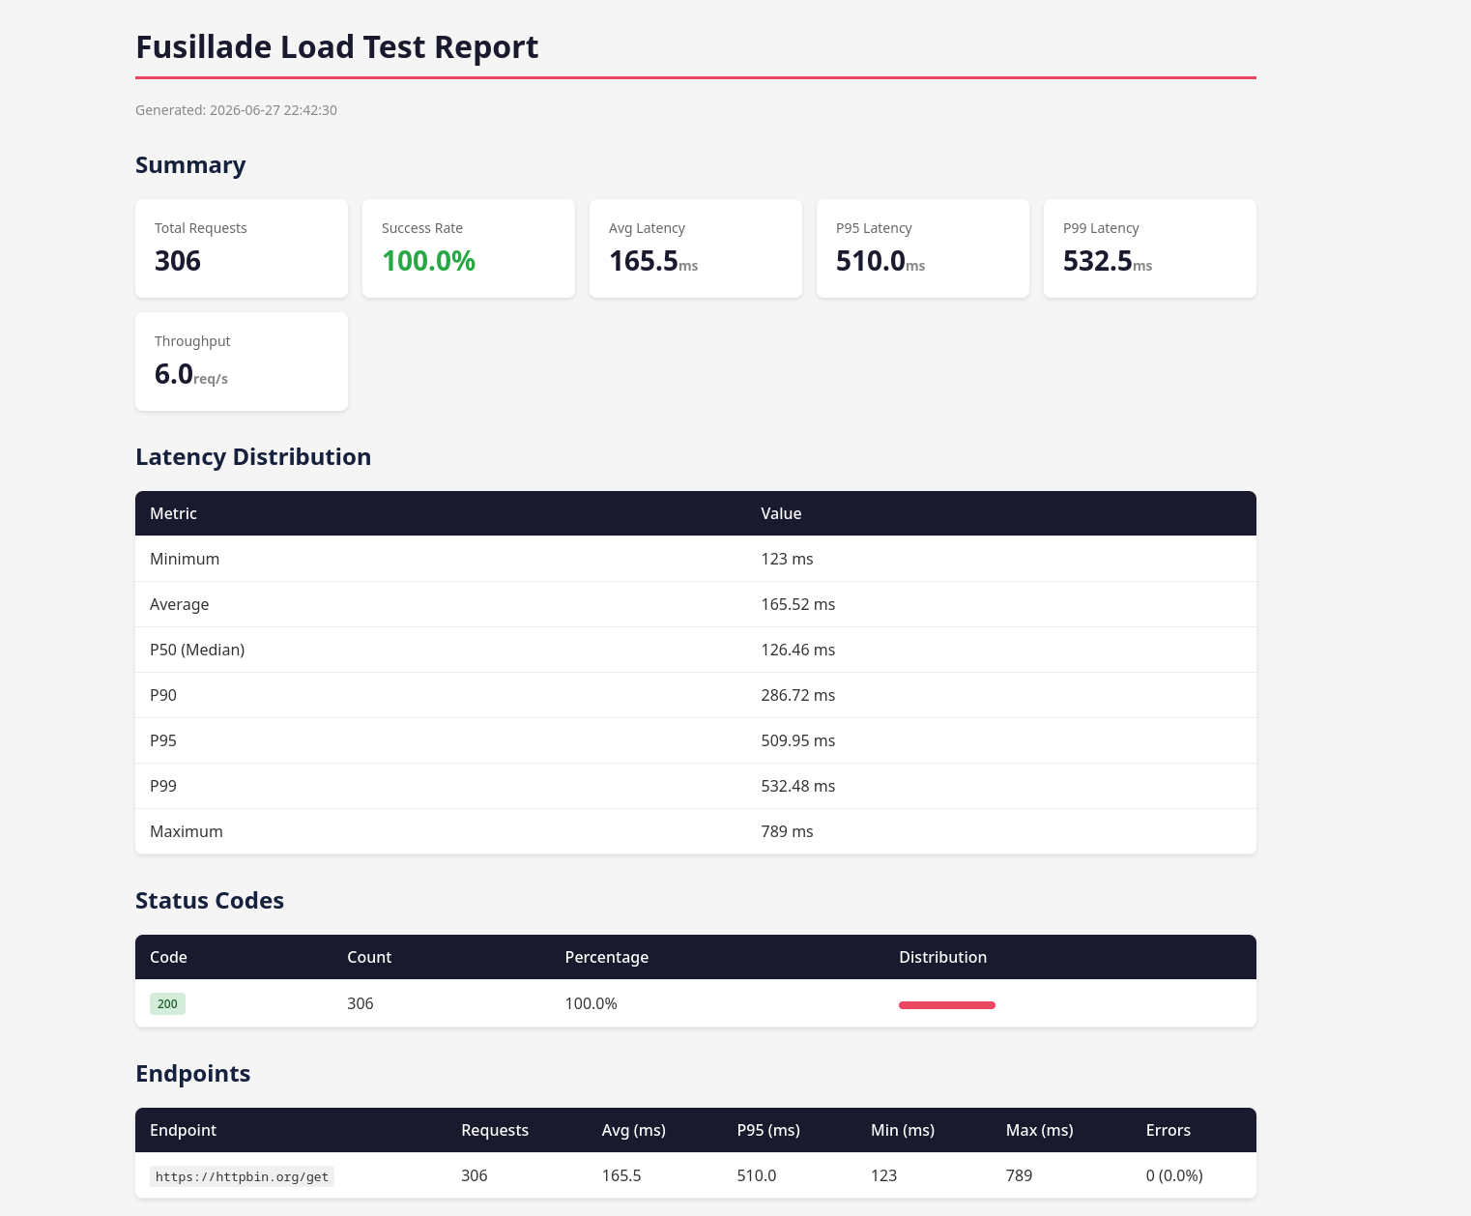Click the Throughput card label

coord(192,341)
